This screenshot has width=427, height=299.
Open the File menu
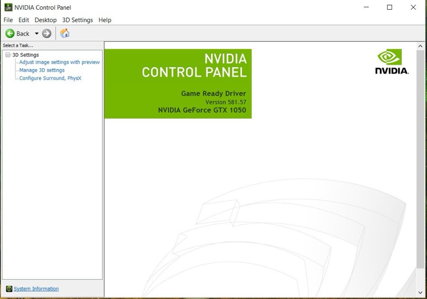(x=8, y=20)
